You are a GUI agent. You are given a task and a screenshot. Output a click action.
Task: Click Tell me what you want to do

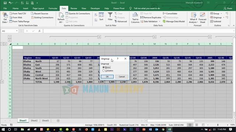coord(147,8)
